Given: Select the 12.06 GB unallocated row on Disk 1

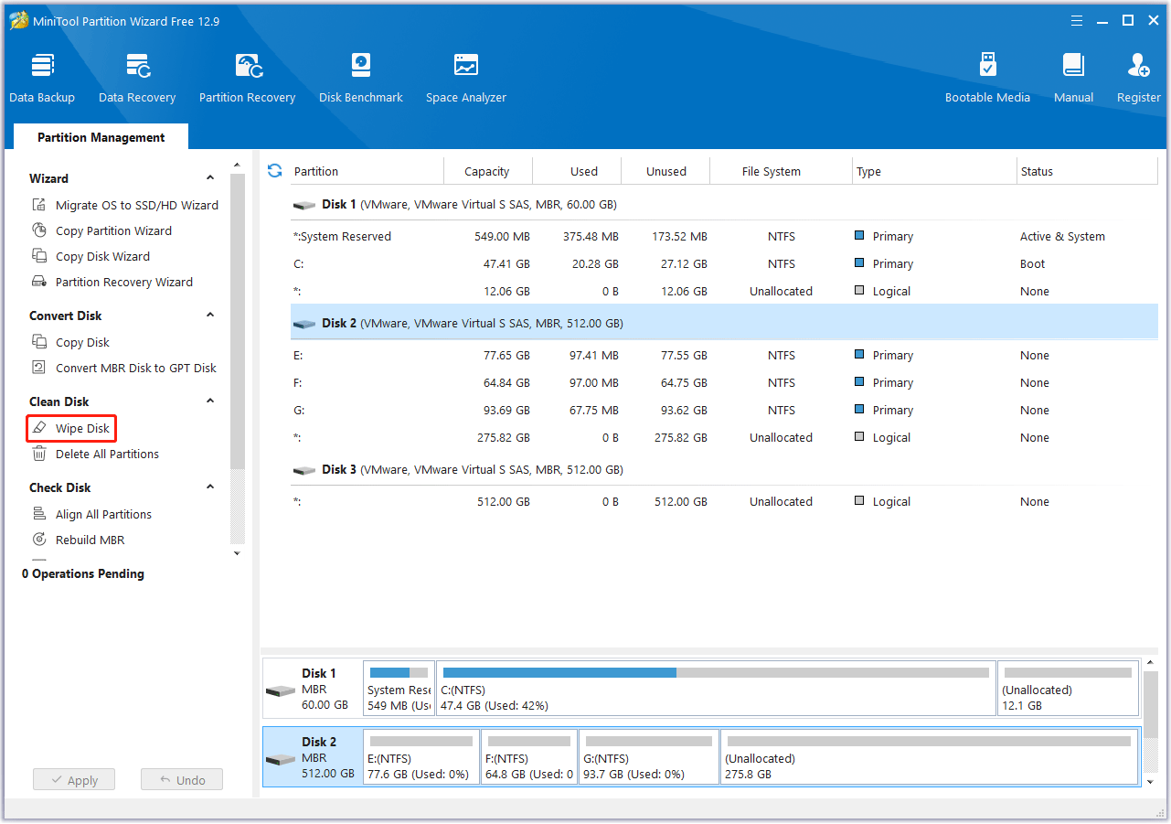Looking at the screenshot, I should (724, 291).
